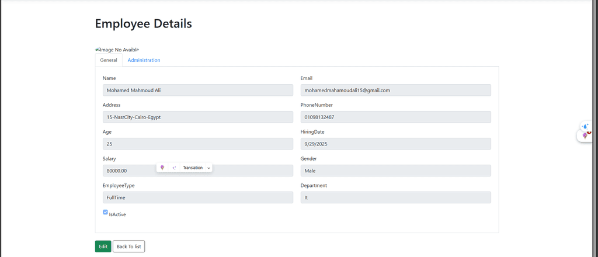The image size is (598, 257).
Task: Toggle the IsActive checkbox
Action: click(105, 213)
